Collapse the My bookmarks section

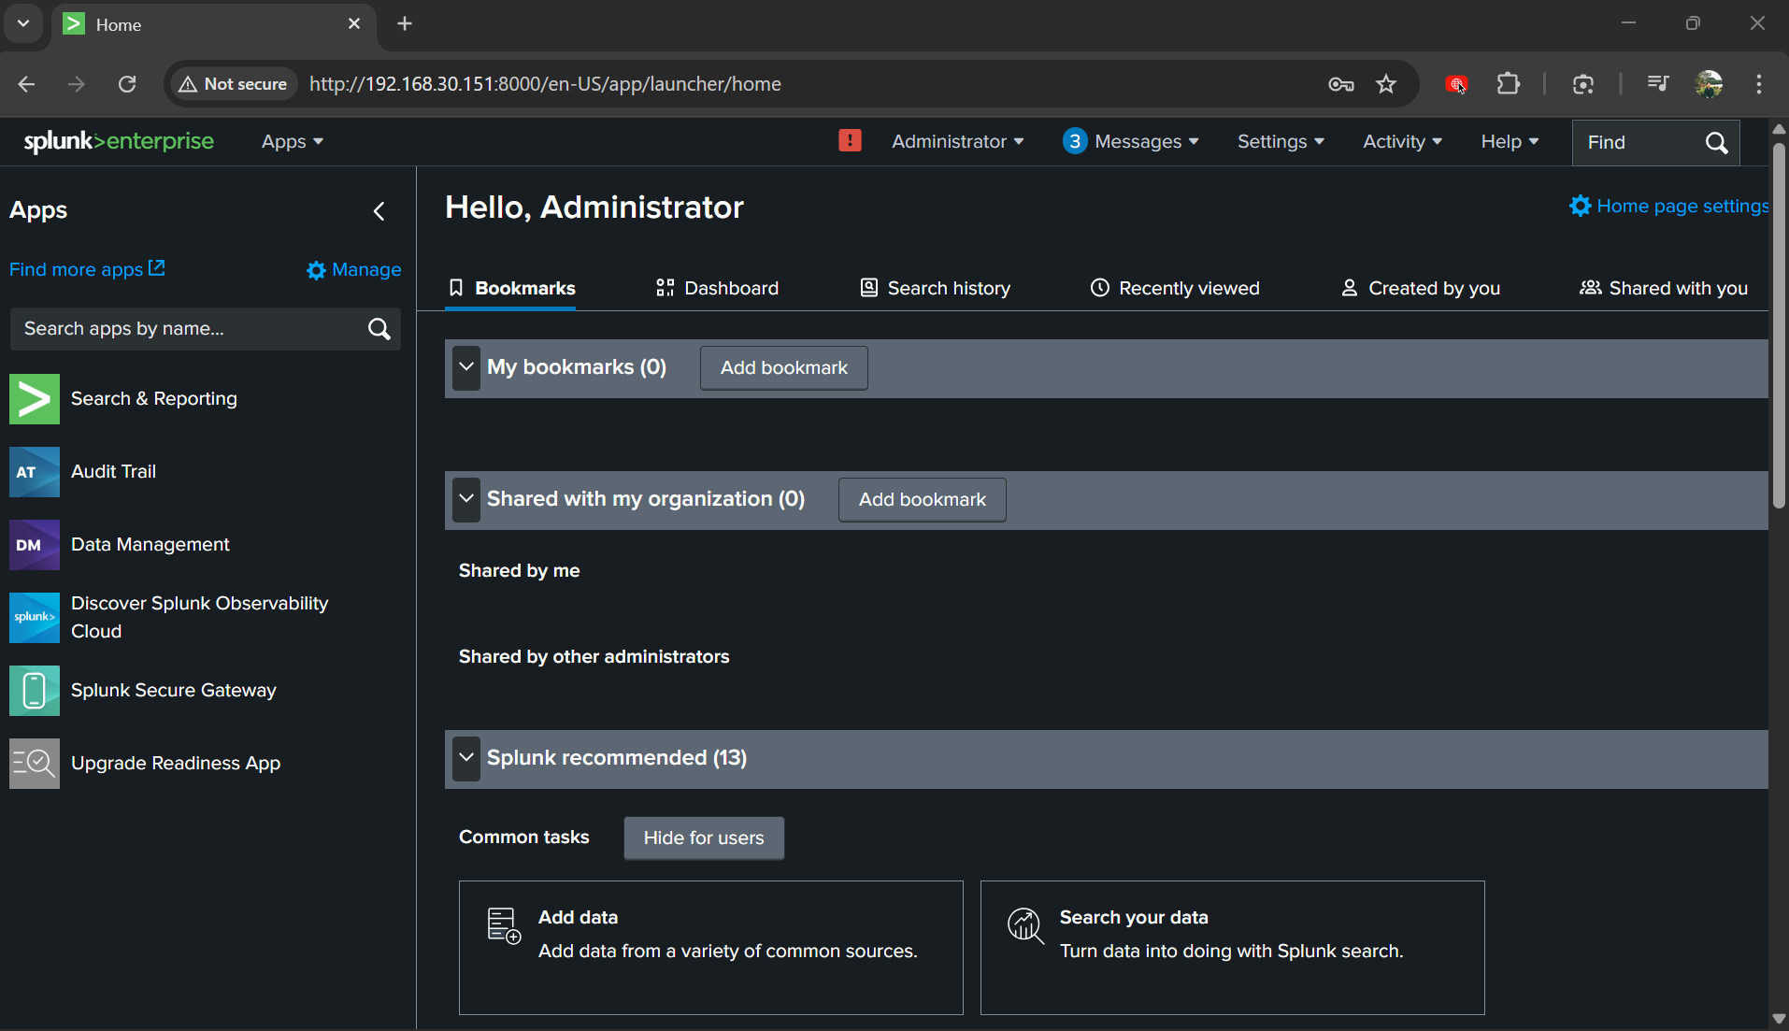(x=466, y=367)
